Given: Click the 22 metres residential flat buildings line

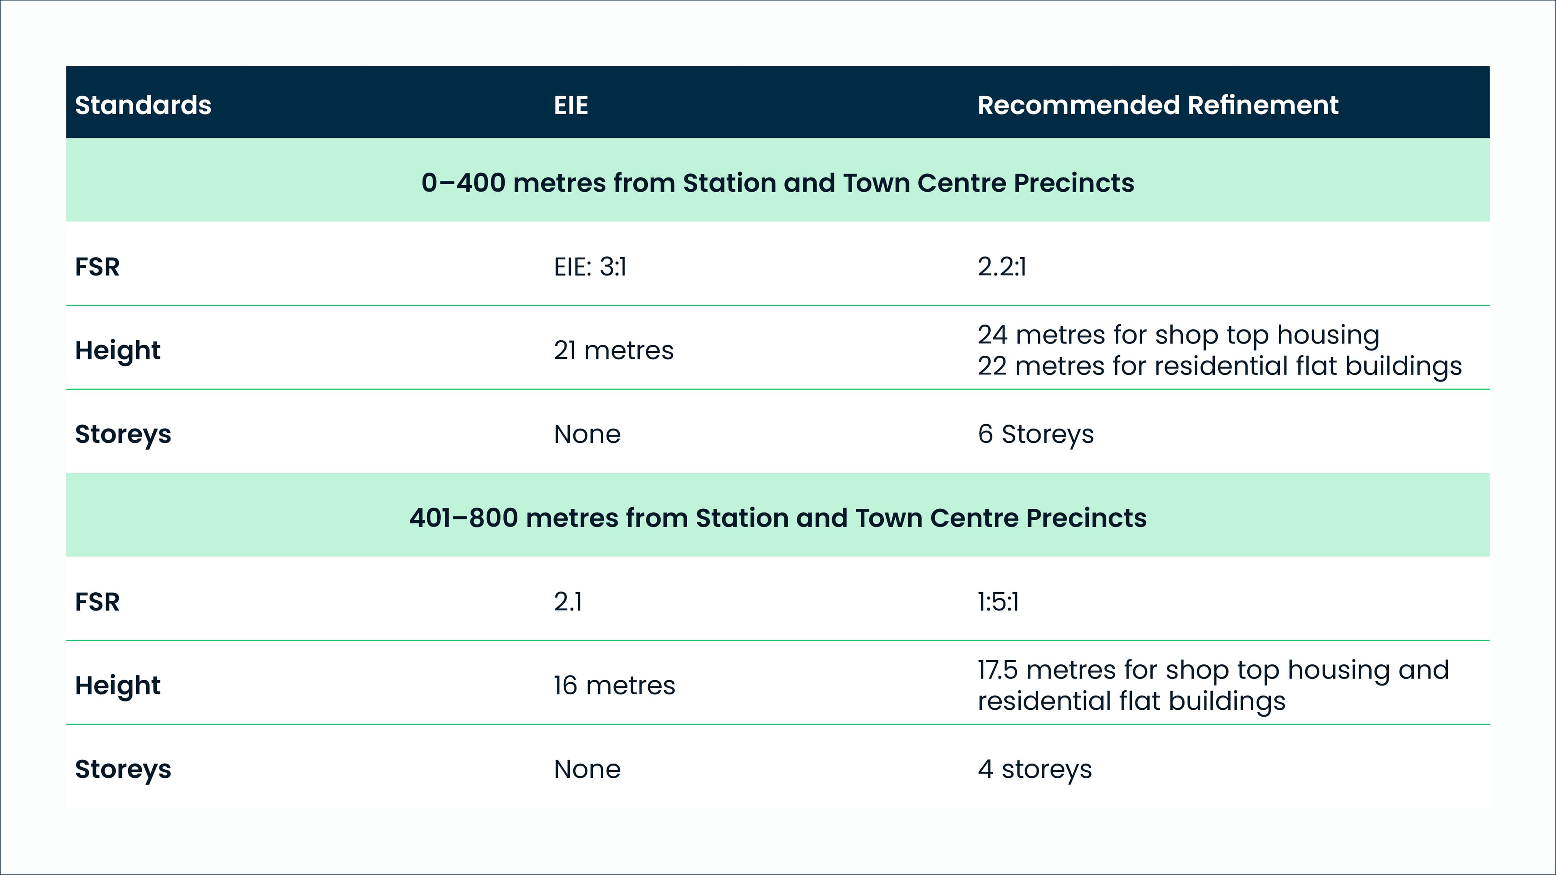Looking at the screenshot, I should (1219, 366).
